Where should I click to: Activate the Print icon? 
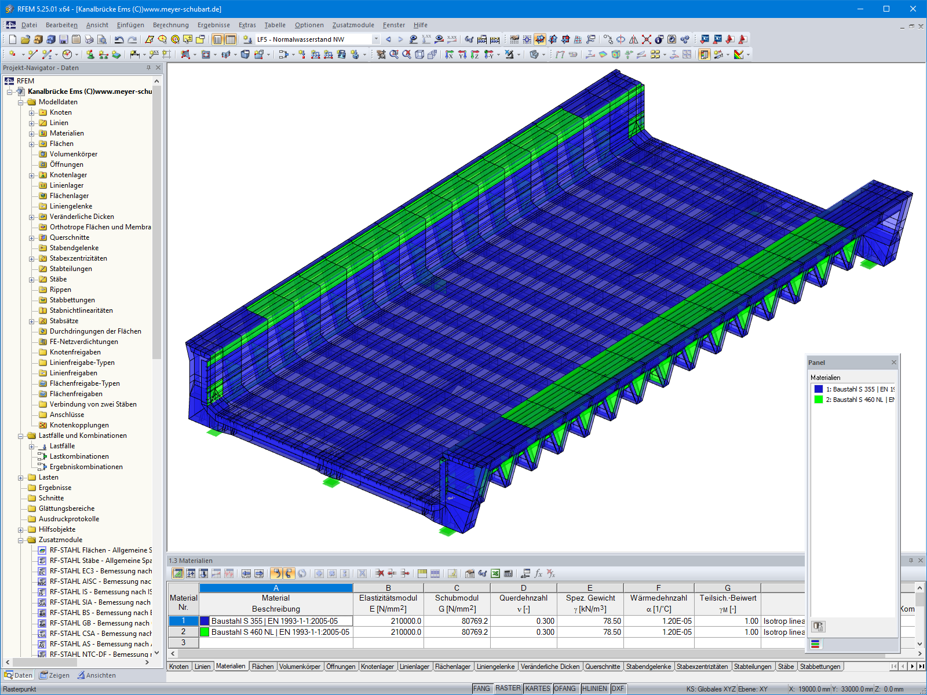[88, 39]
